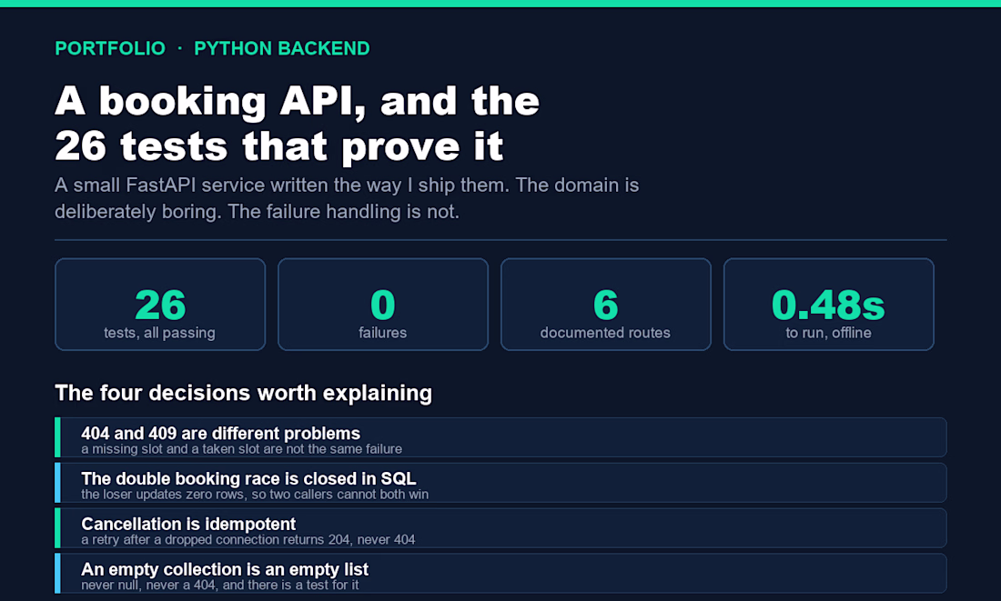Click the line "never null, never a 404"
This screenshot has width=1001, height=601.
tap(220, 585)
